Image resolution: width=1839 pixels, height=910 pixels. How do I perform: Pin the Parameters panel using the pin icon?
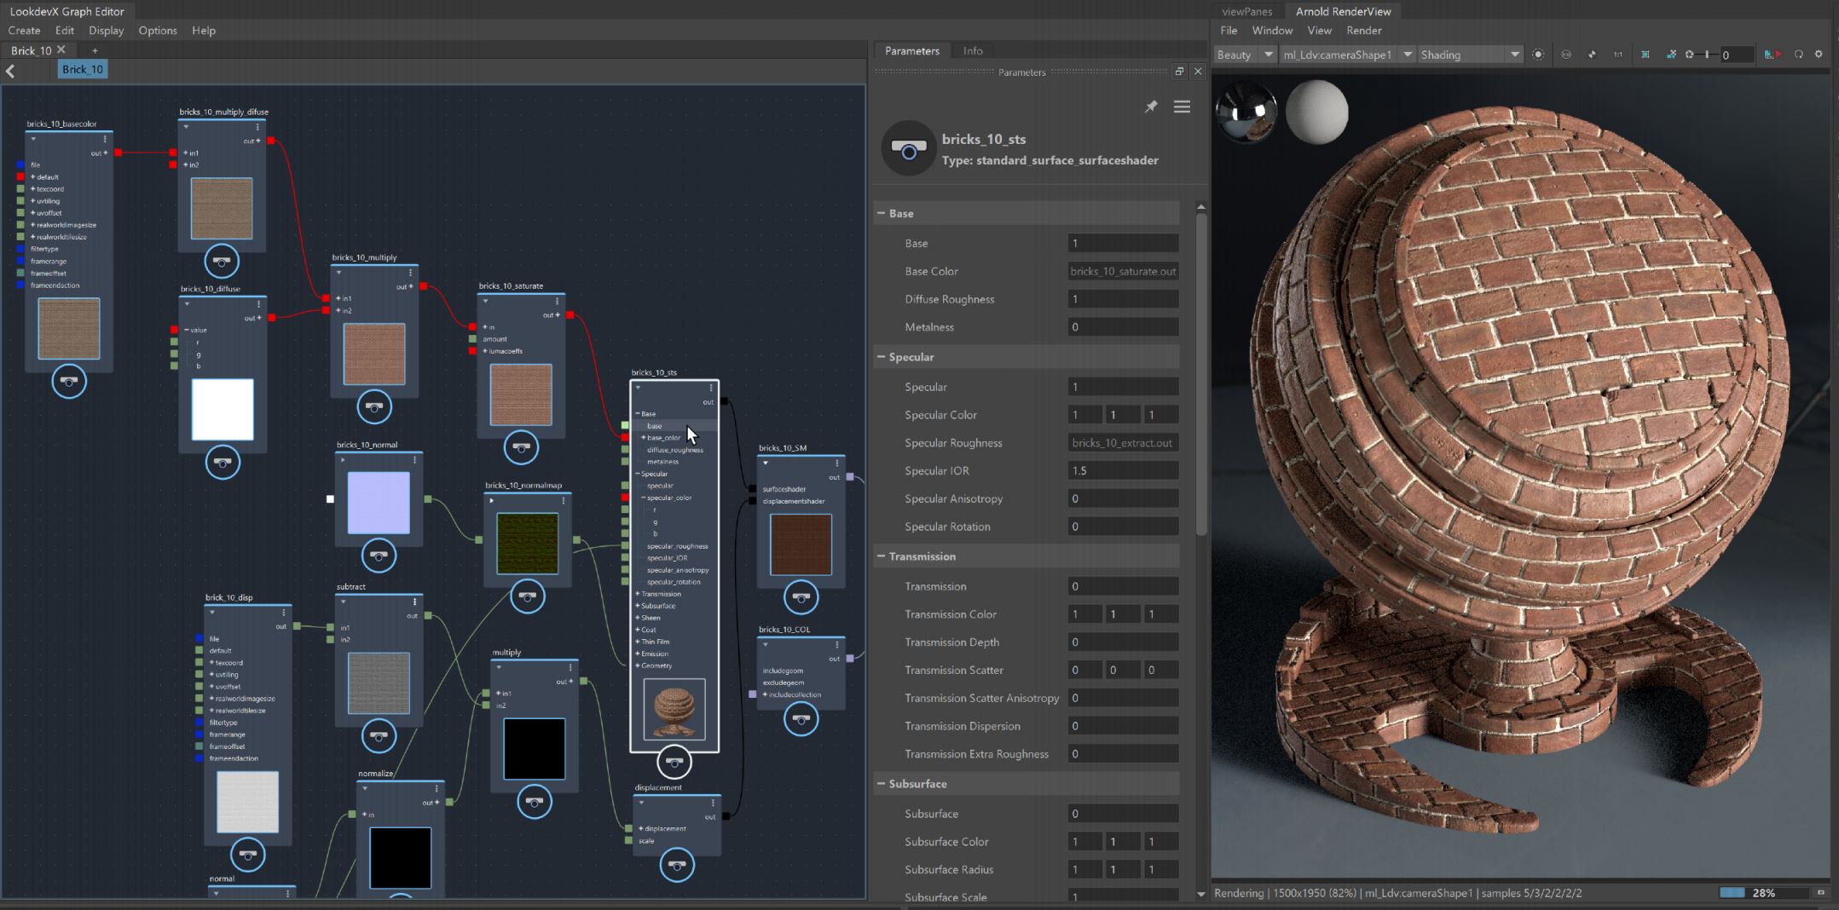pos(1151,107)
